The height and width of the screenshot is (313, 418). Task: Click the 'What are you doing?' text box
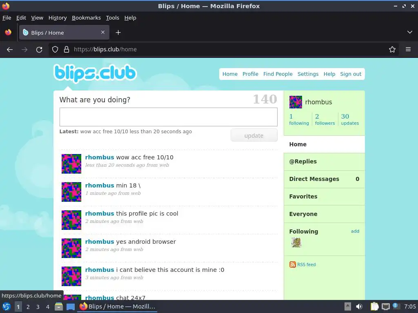[x=169, y=117]
